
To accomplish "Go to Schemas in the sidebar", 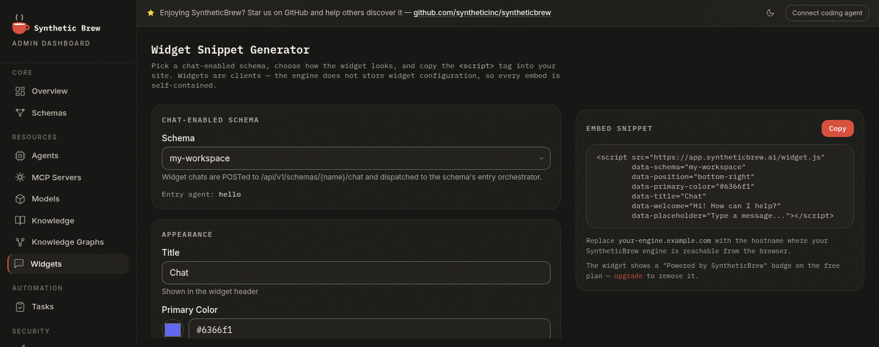I will (68, 113).
